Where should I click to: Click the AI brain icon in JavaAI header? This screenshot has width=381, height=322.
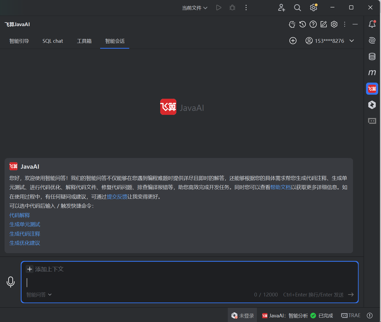[292, 24]
